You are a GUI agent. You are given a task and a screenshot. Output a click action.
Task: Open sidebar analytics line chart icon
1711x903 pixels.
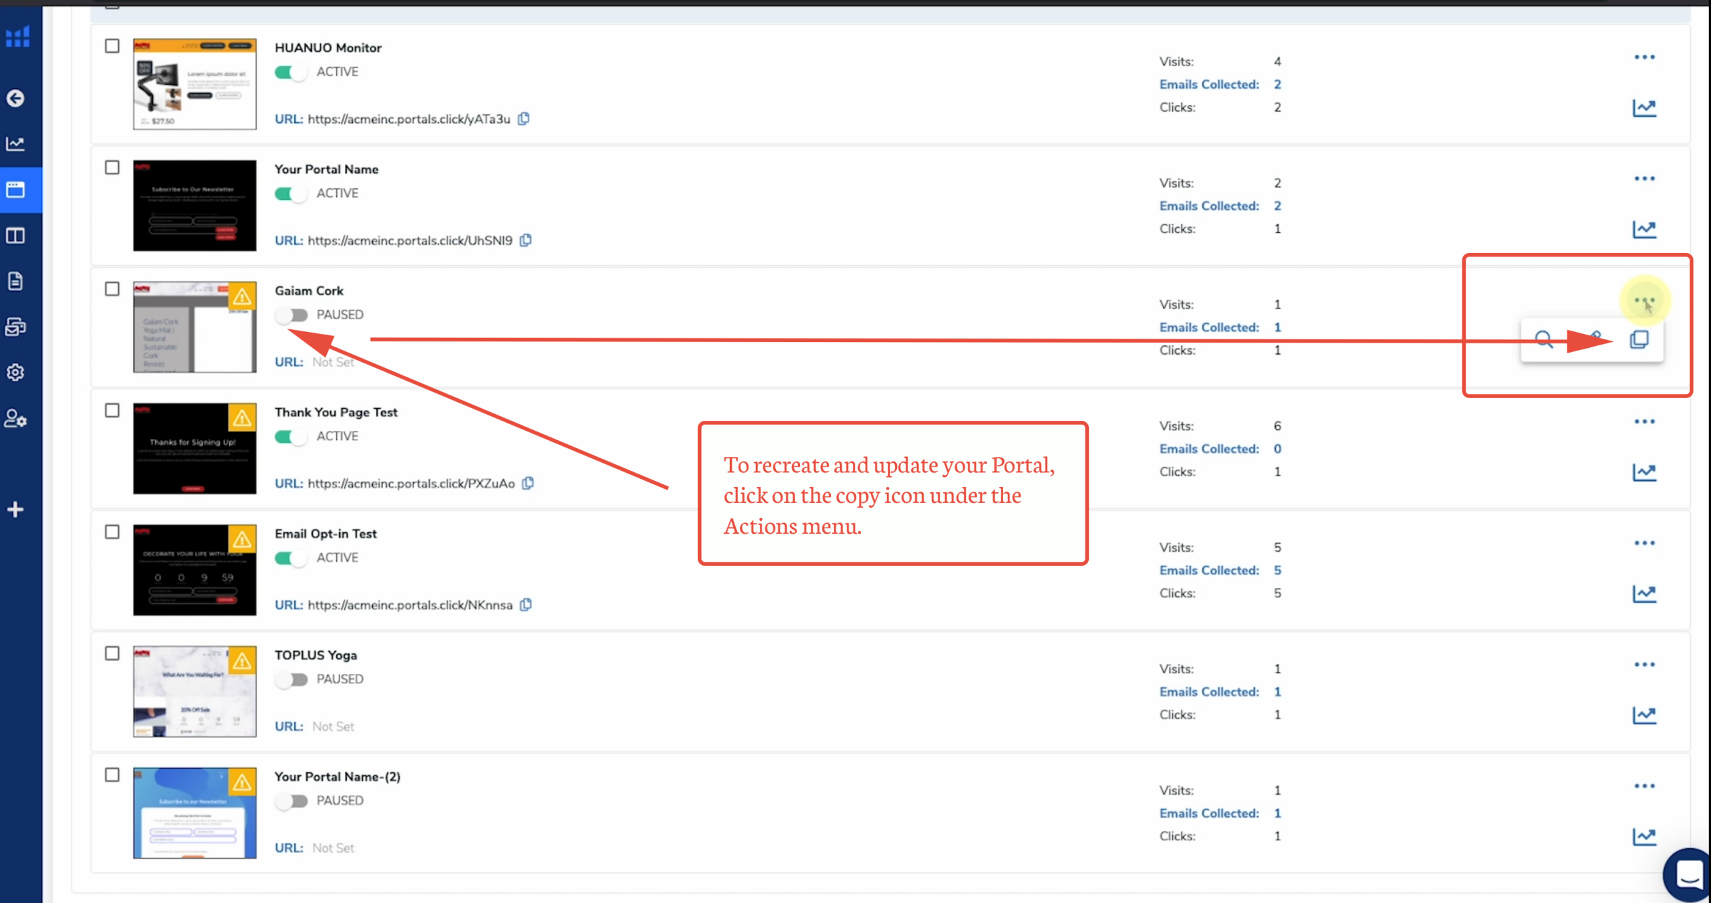(x=15, y=144)
